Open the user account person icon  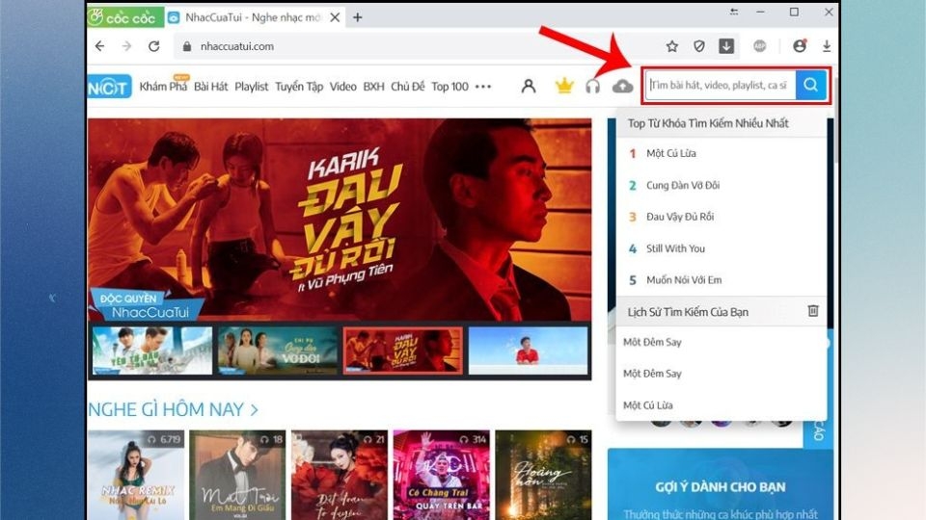tap(529, 87)
